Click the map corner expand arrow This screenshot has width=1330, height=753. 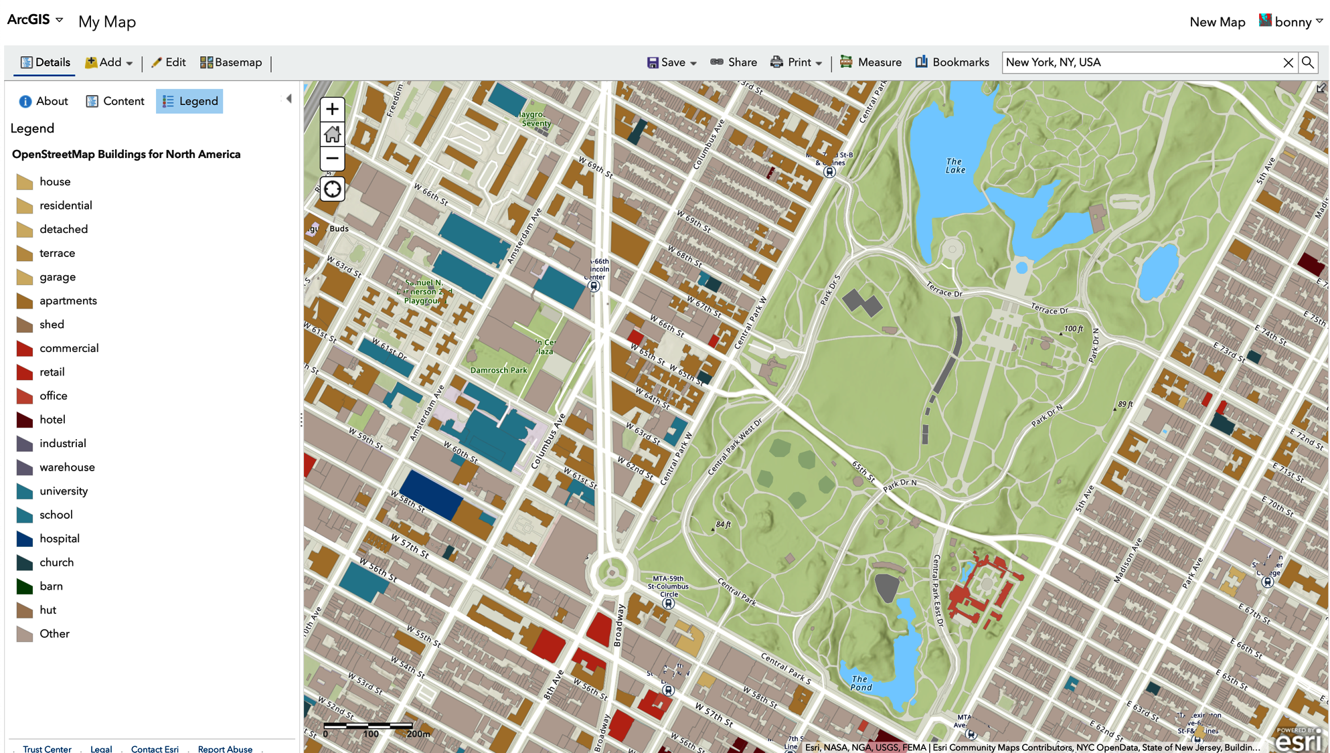1321,88
